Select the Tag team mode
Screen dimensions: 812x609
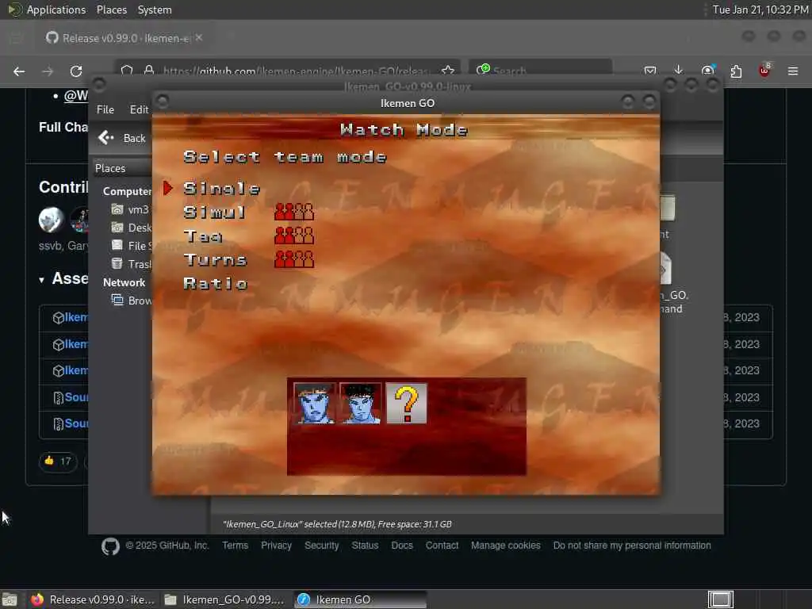[x=203, y=236]
